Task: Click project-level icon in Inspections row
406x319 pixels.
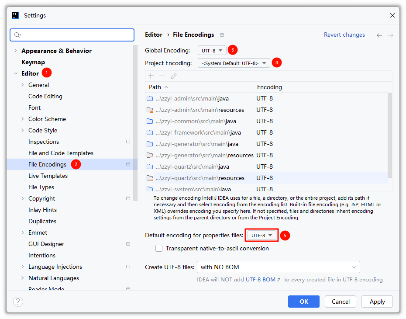Action: click(128, 142)
